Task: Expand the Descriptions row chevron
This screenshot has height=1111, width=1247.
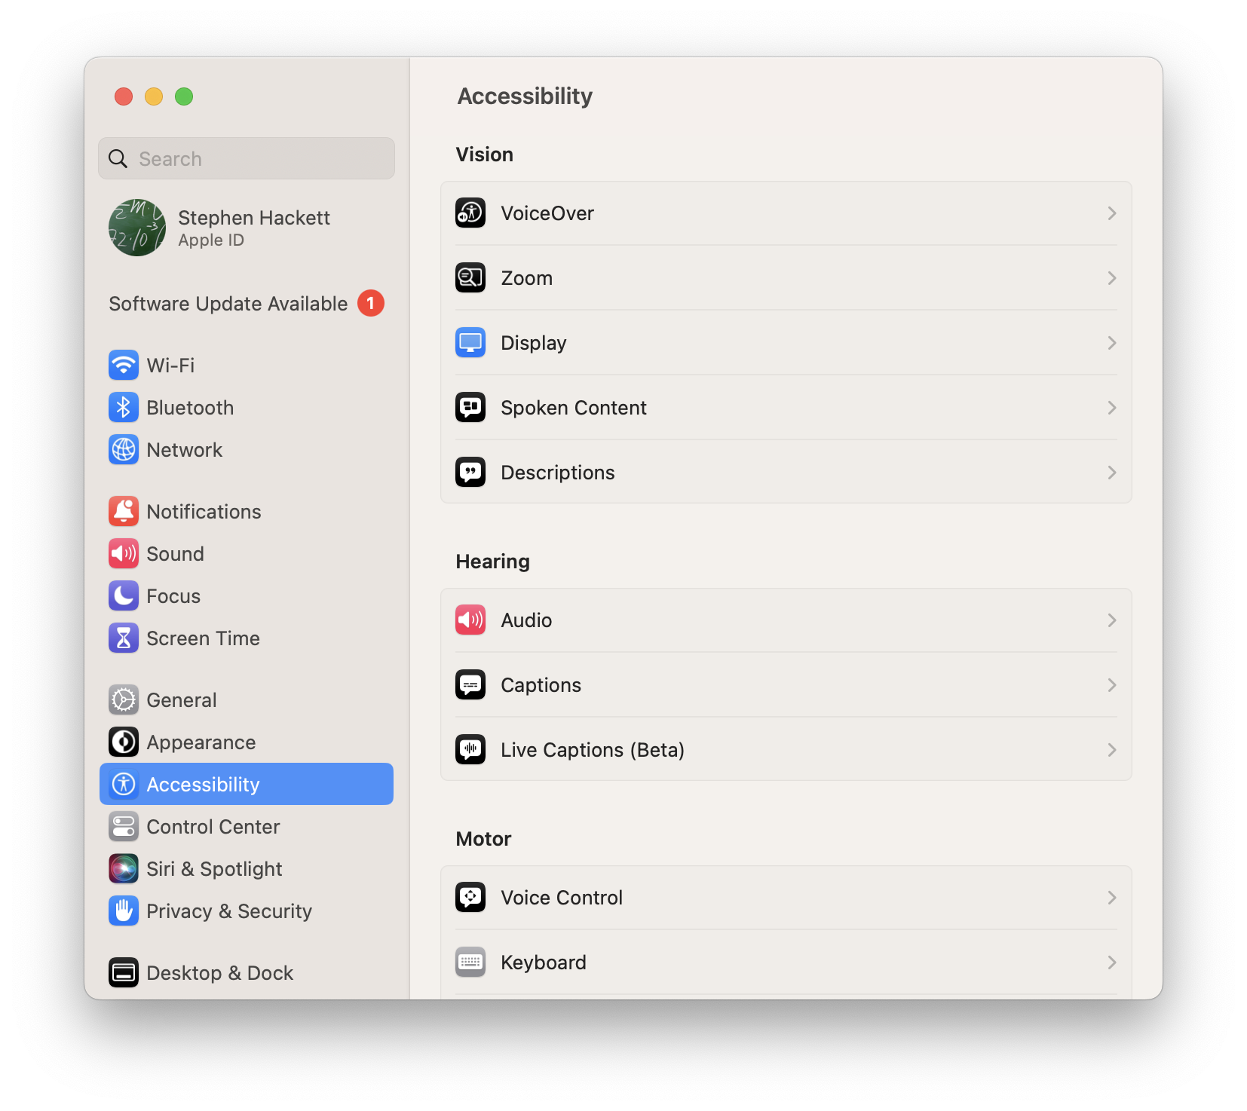Action: [x=1111, y=473]
